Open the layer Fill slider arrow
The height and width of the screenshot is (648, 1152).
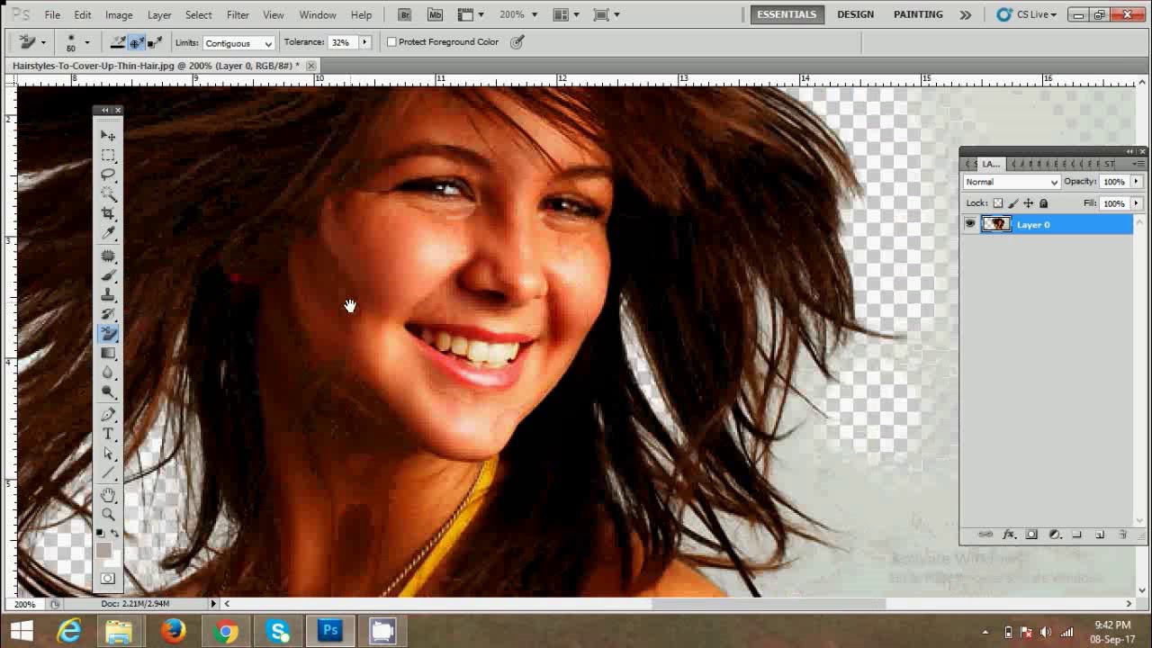click(x=1136, y=203)
